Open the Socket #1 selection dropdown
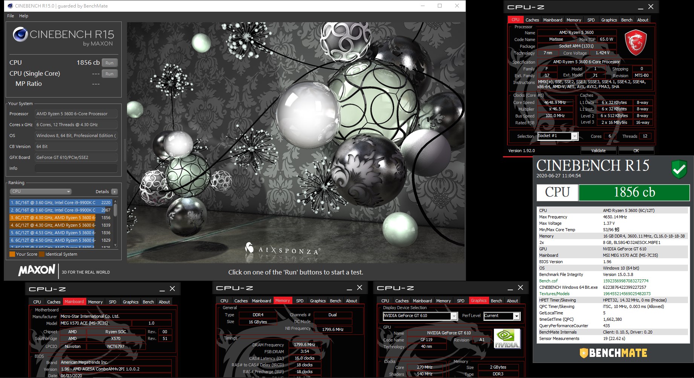 (575, 136)
